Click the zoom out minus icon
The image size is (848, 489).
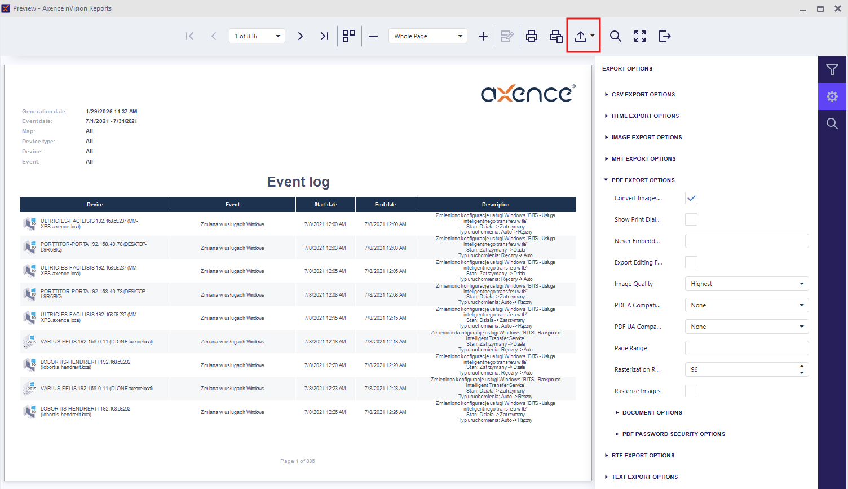click(x=373, y=36)
